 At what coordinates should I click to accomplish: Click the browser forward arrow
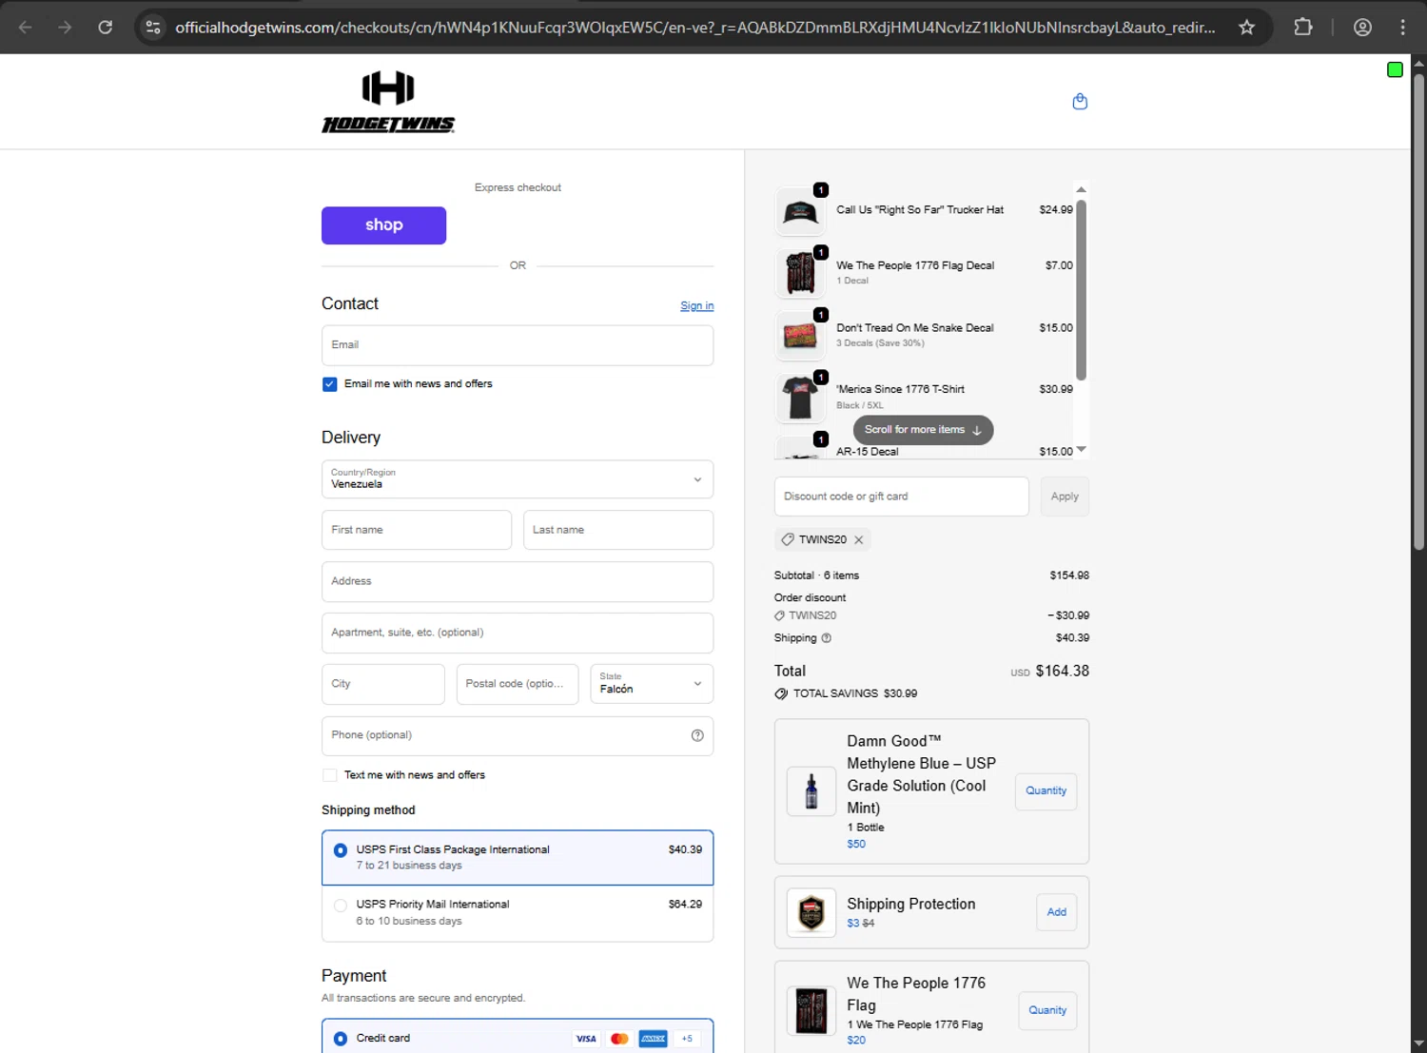click(65, 27)
